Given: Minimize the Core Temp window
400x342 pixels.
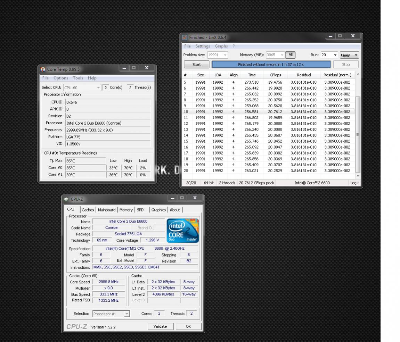Looking at the screenshot, I should (x=124, y=68).
